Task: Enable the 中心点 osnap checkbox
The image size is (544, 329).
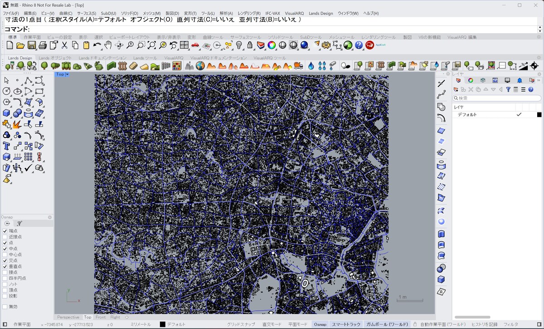Action: click(5, 255)
